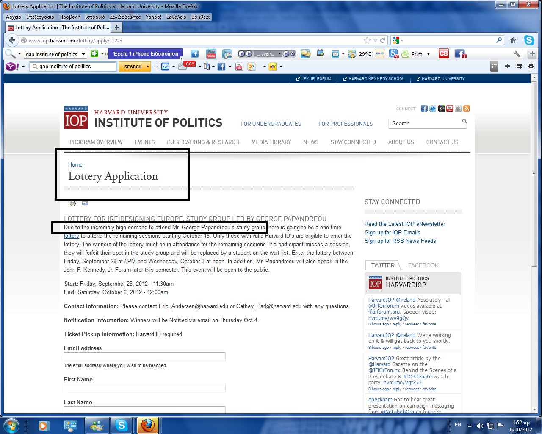Add a Yahoo toolbar app with plus icon
The image size is (542, 434).
click(x=507, y=66)
